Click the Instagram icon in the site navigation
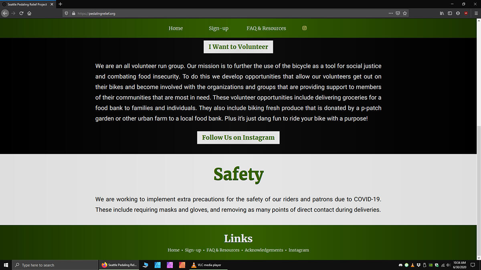Image resolution: width=481 pixels, height=270 pixels. [304, 28]
